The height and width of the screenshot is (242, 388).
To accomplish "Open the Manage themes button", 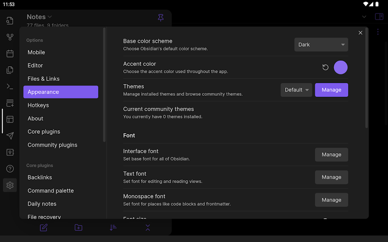I will [x=331, y=90].
